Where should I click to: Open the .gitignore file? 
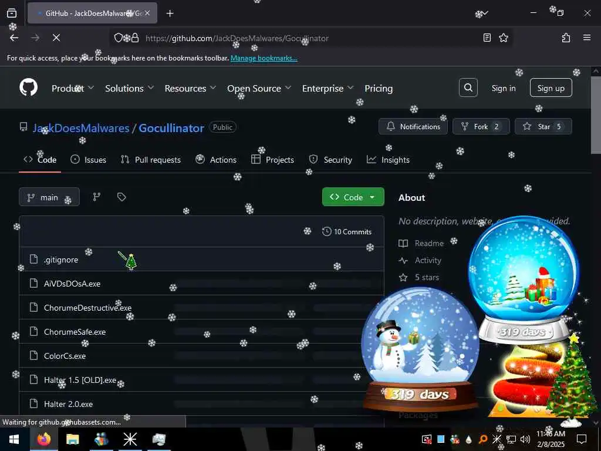click(x=61, y=260)
